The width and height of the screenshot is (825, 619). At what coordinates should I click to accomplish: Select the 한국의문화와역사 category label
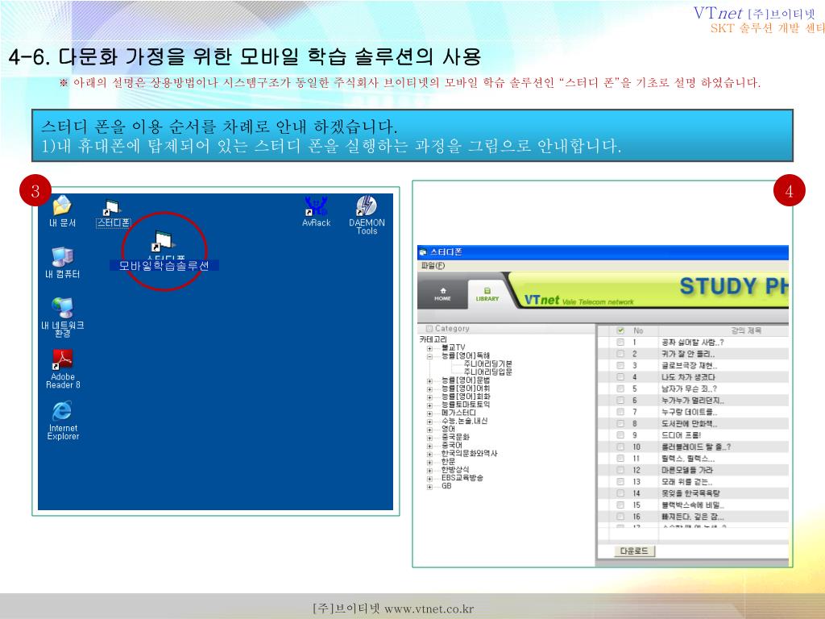(470, 454)
